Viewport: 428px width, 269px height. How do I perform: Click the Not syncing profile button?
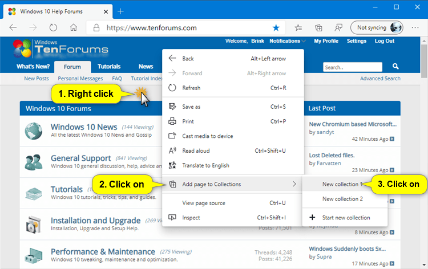(x=377, y=27)
